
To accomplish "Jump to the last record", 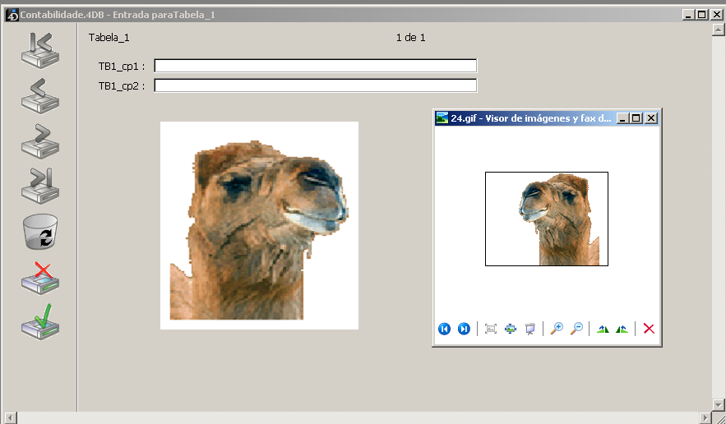I will pos(39,186).
